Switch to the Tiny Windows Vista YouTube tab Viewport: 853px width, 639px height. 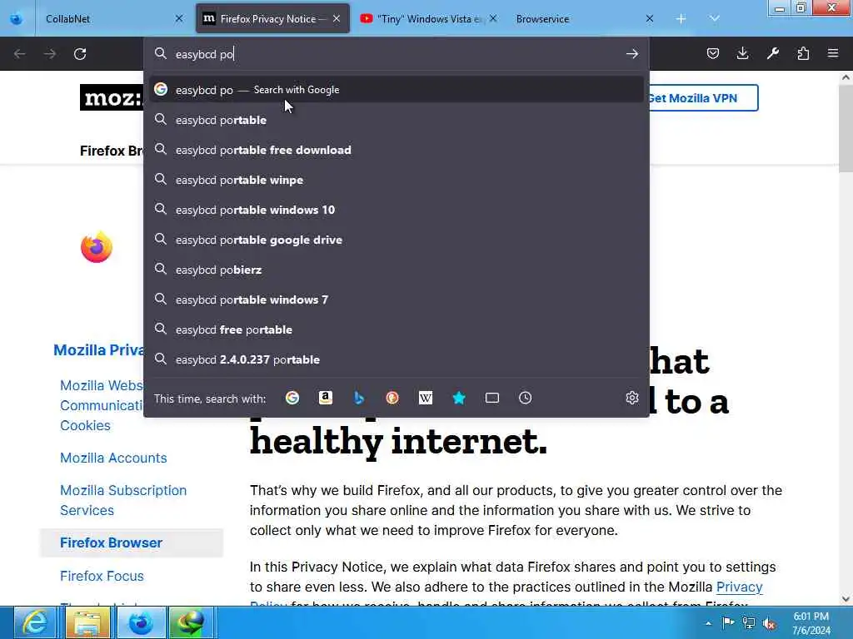(x=428, y=18)
